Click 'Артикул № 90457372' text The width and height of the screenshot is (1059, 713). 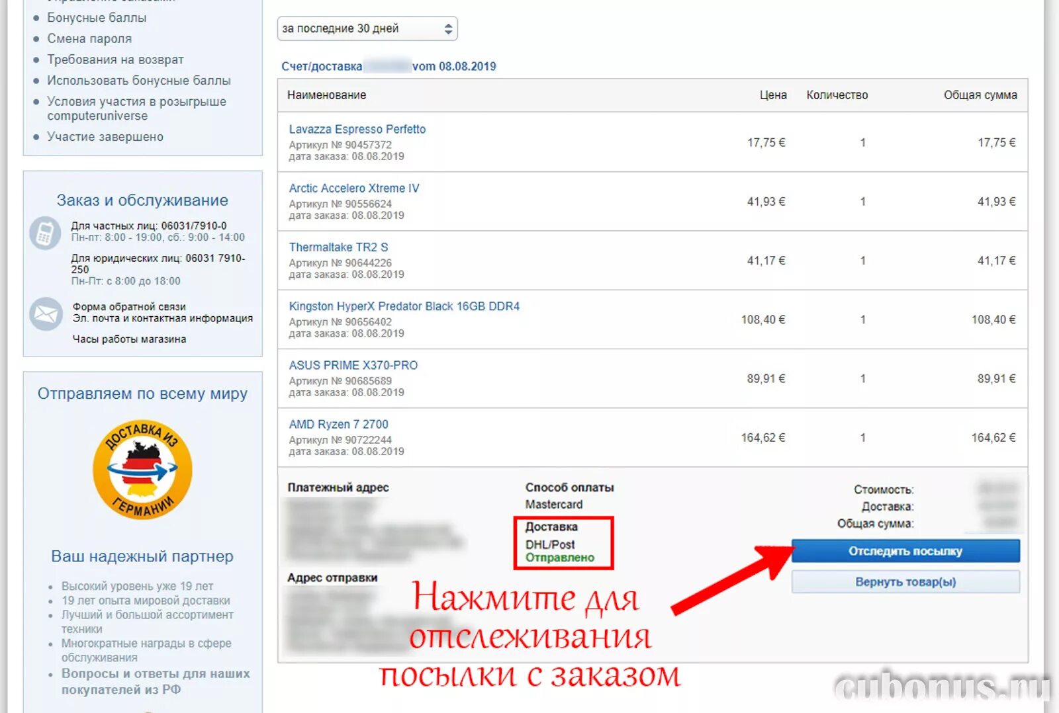pyautogui.click(x=340, y=145)
